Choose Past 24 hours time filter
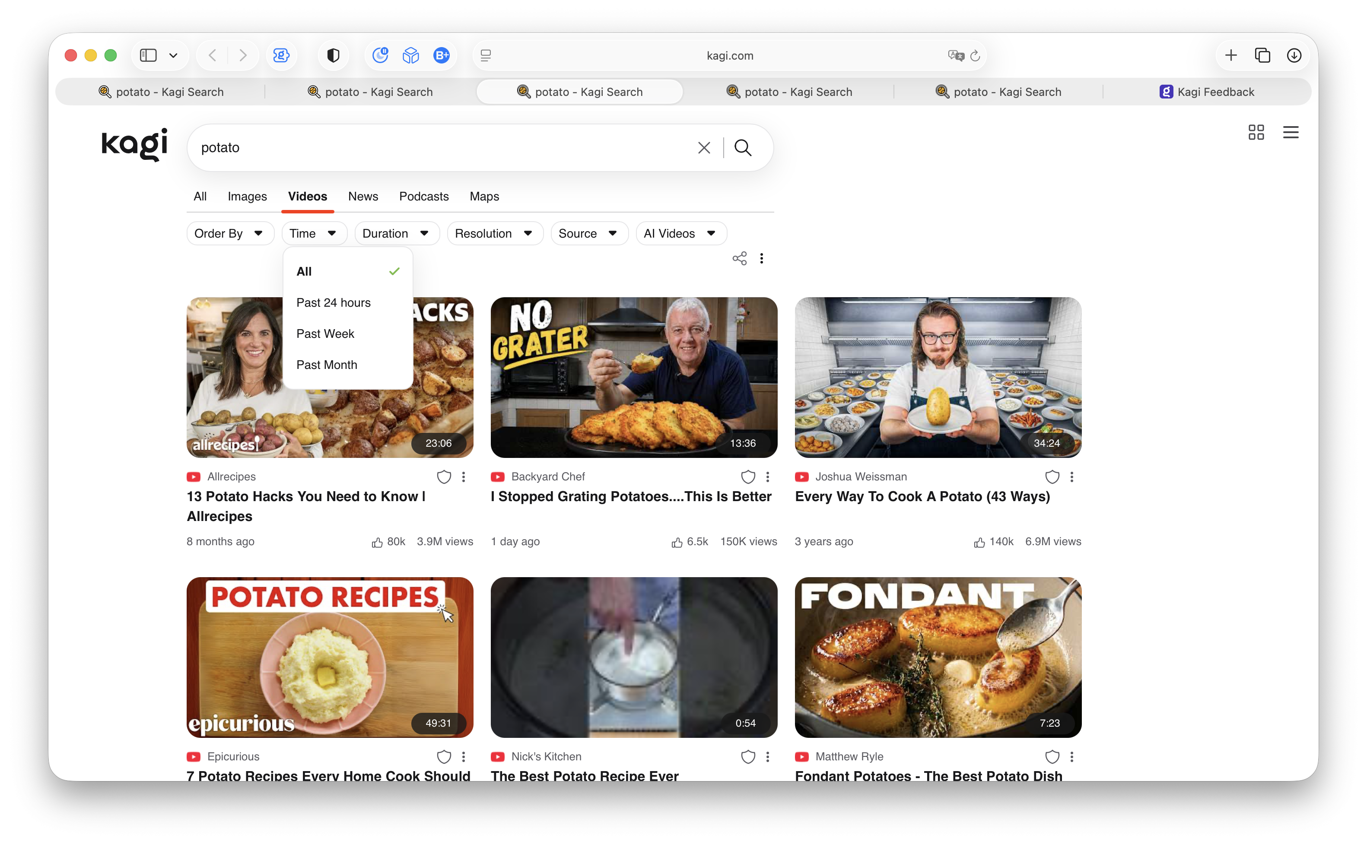Screen dimensions: 1367x845 click(348, 302)
